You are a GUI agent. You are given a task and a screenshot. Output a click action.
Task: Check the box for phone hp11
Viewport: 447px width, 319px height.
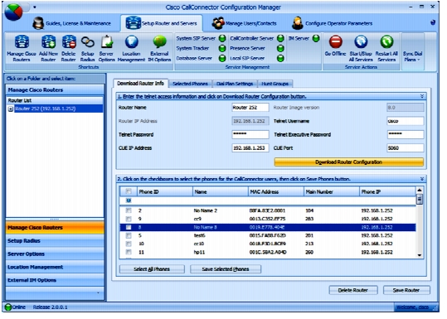pyautogui.click(x=129, y=252)
